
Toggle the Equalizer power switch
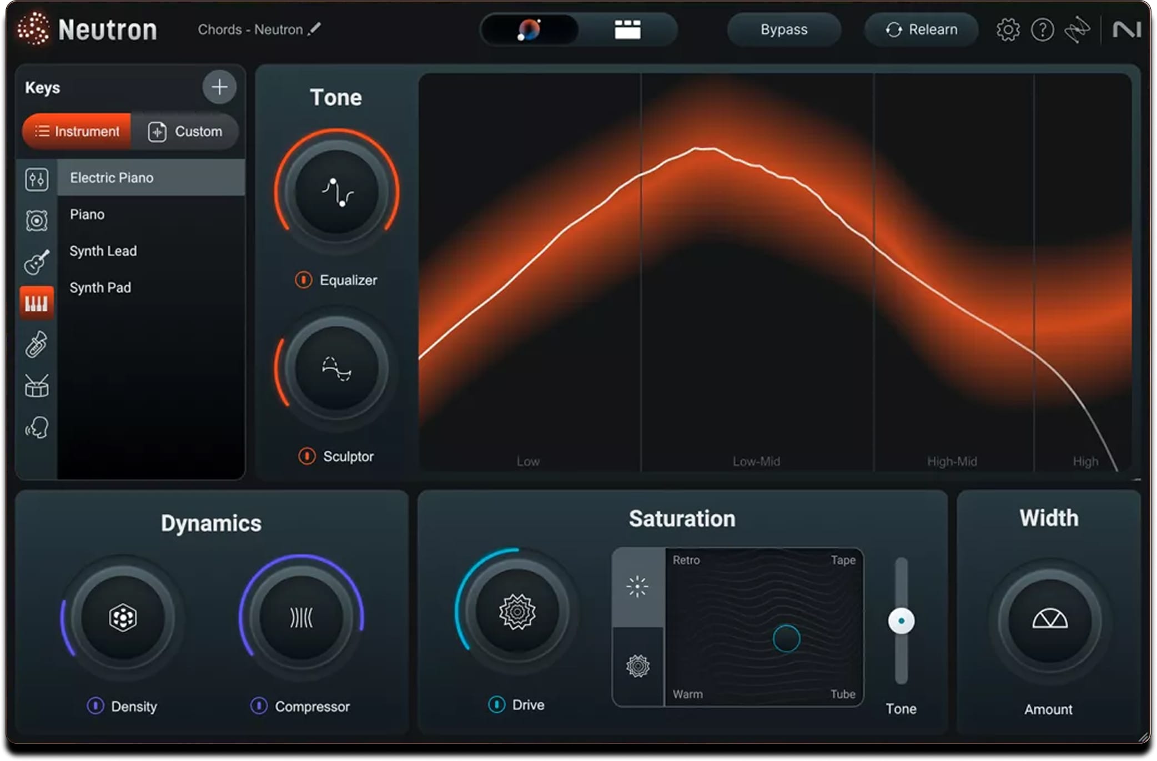point(304,280)
